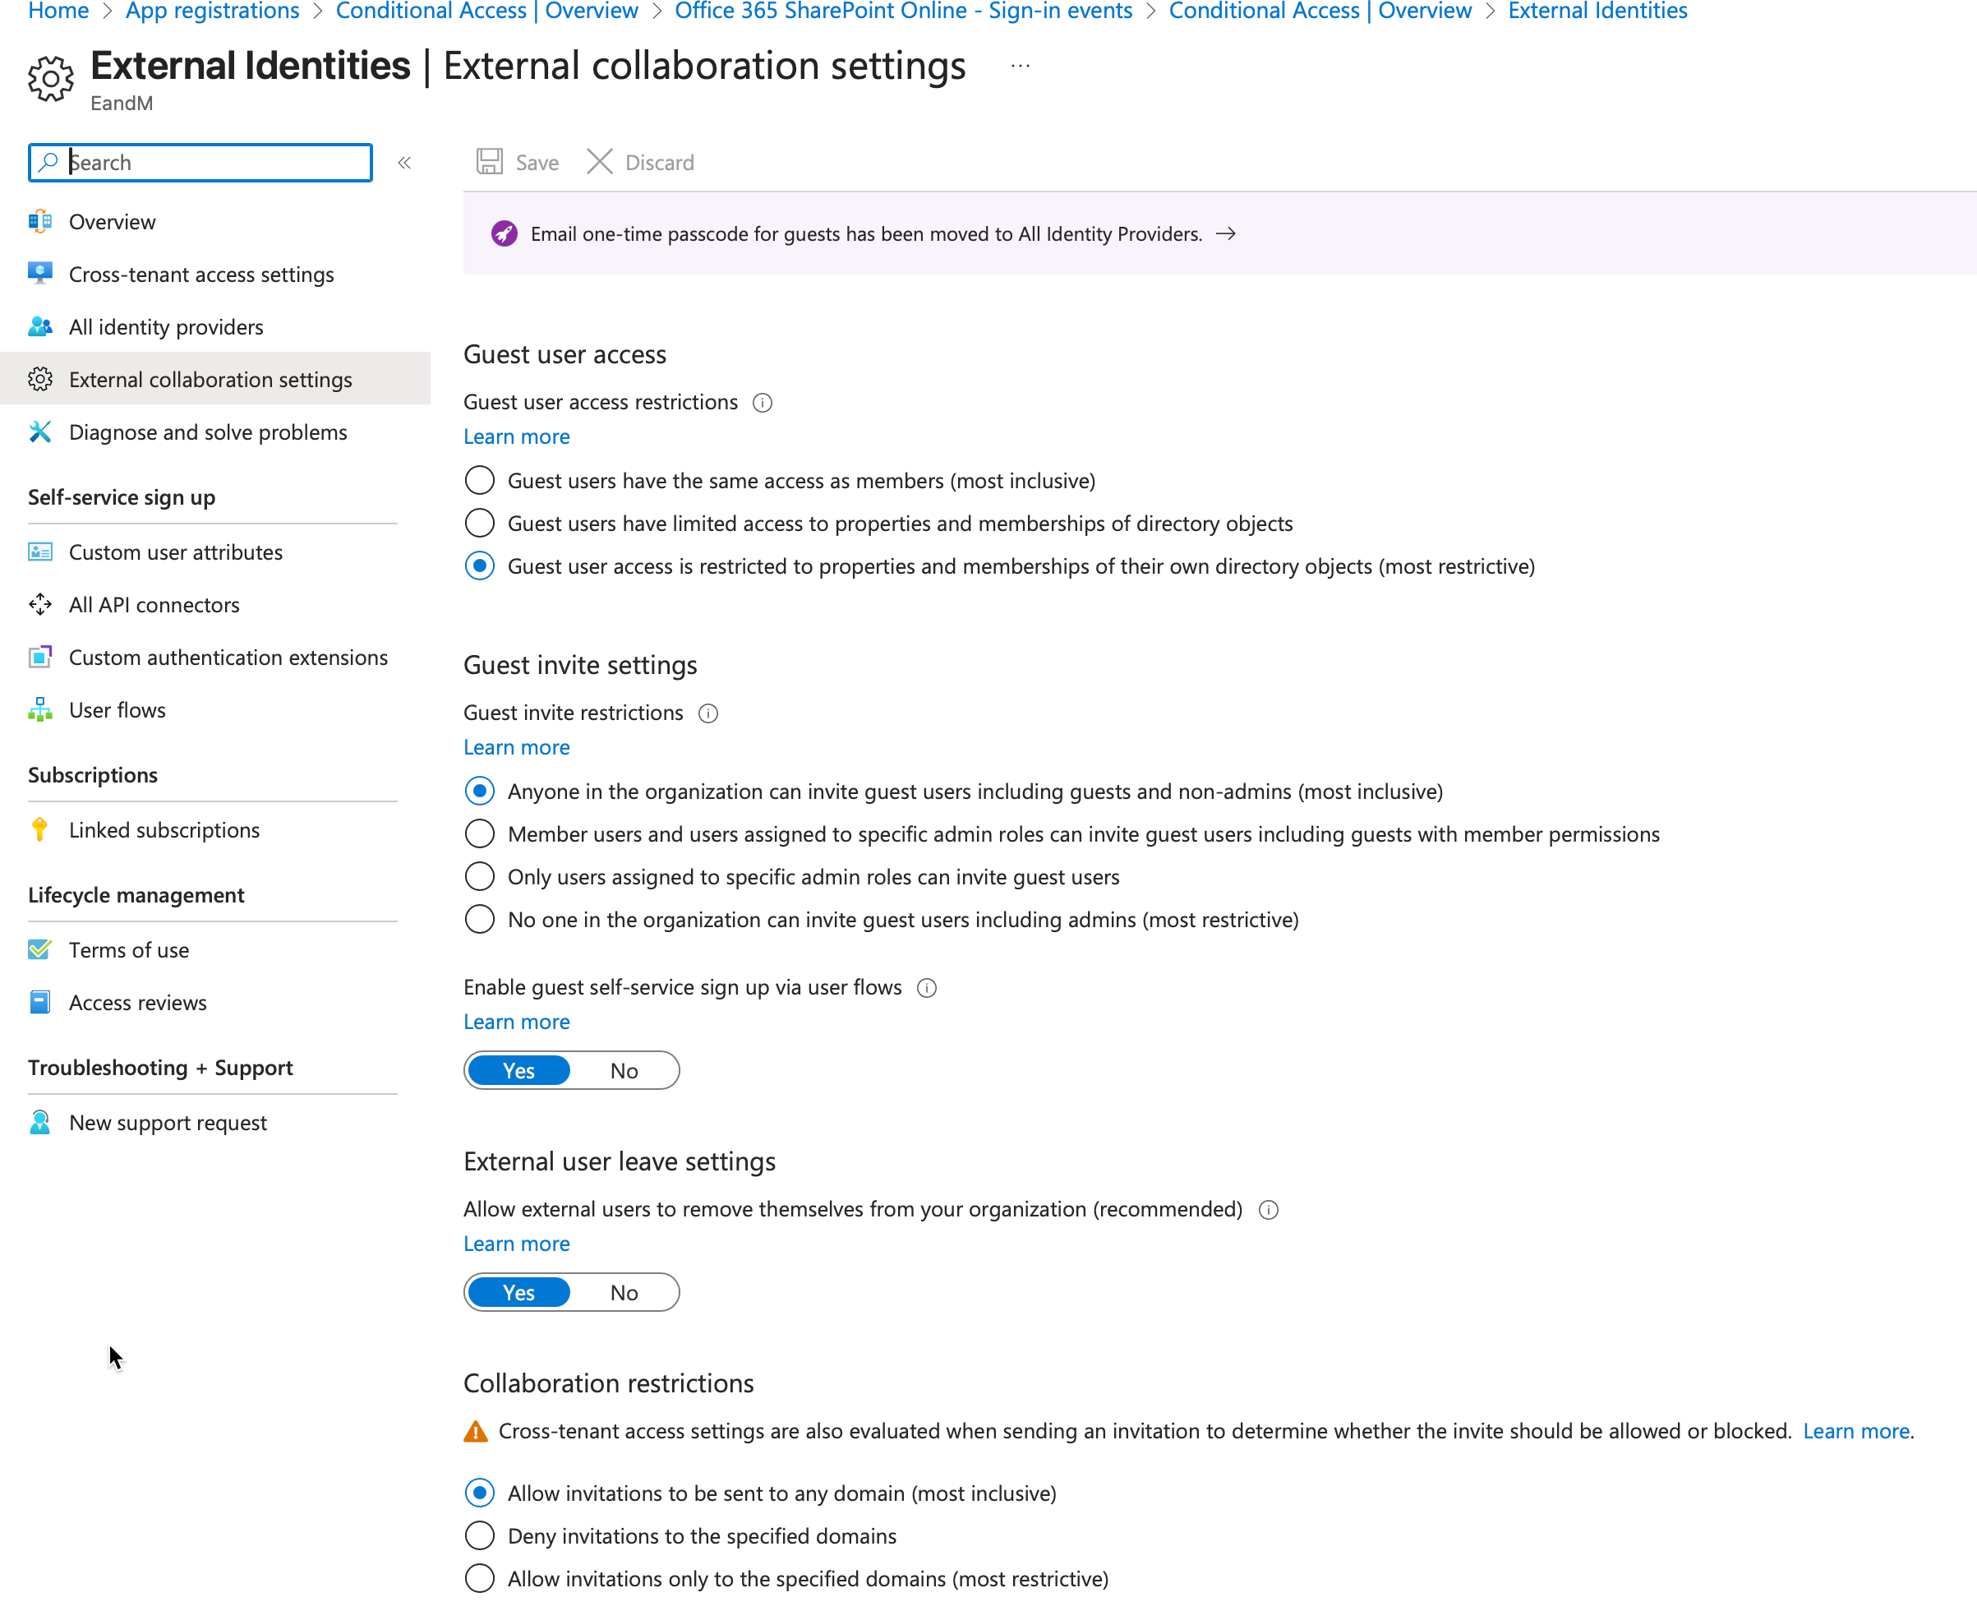The image size is (1977, 1611).
Task: Open the page ellipsis menu
Action: point(1020,65)
